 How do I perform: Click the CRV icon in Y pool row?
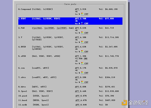coord(82,42)
